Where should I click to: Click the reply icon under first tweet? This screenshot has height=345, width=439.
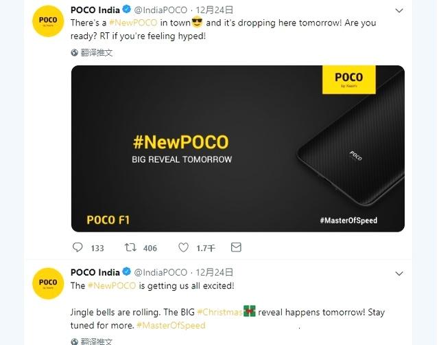78,247
